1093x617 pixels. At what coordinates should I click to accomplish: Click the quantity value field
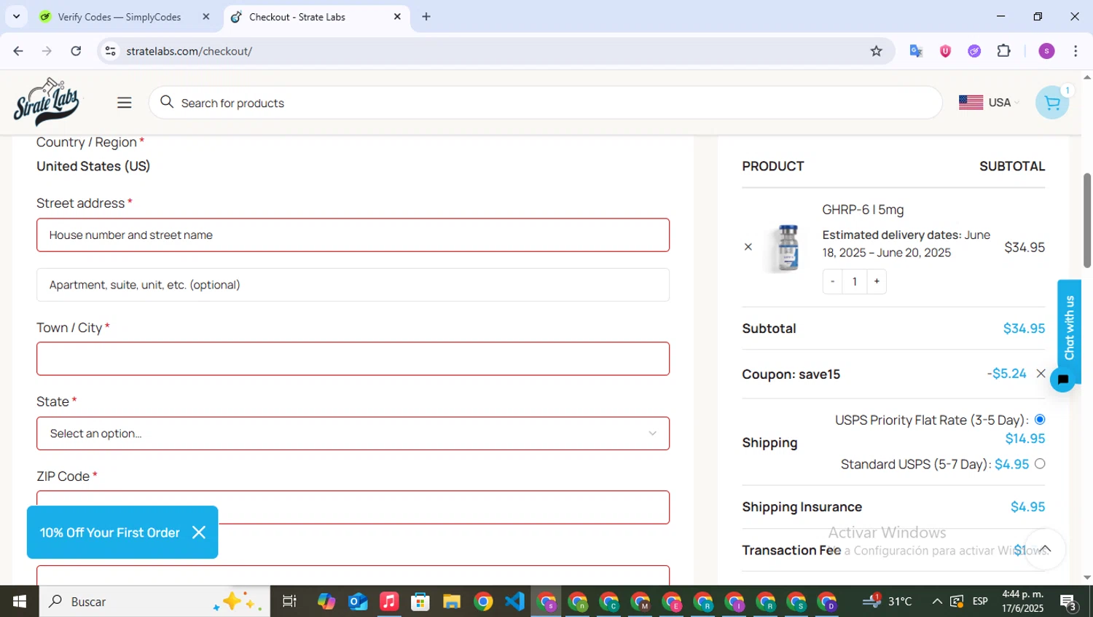(855, 281)
